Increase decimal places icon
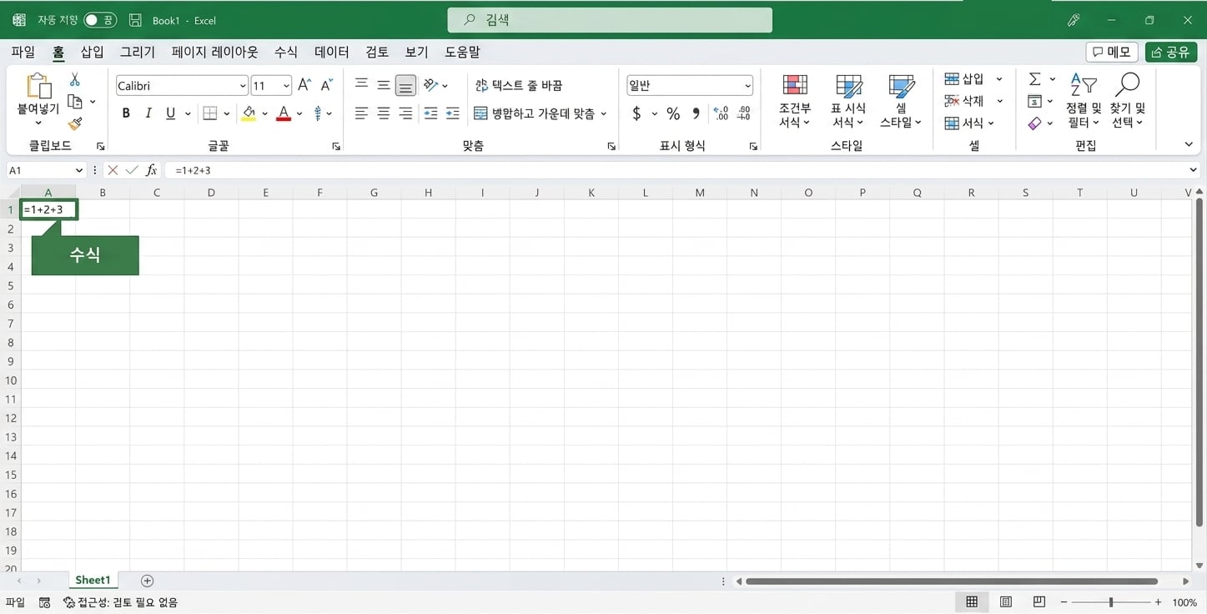The width and height of the screenshot is (1207, 614). [x=722, y=113]
